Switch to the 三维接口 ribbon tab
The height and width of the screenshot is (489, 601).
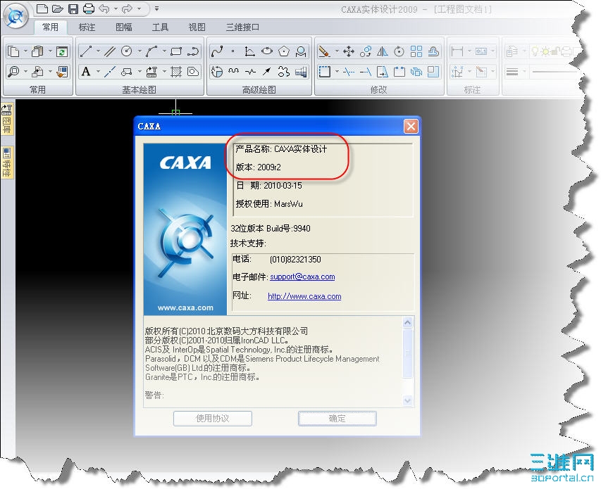click(x=242, y=27)
